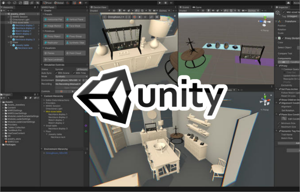
Task: Click the Scene view orientation gizmo
Action: click(x=265, y=21)
